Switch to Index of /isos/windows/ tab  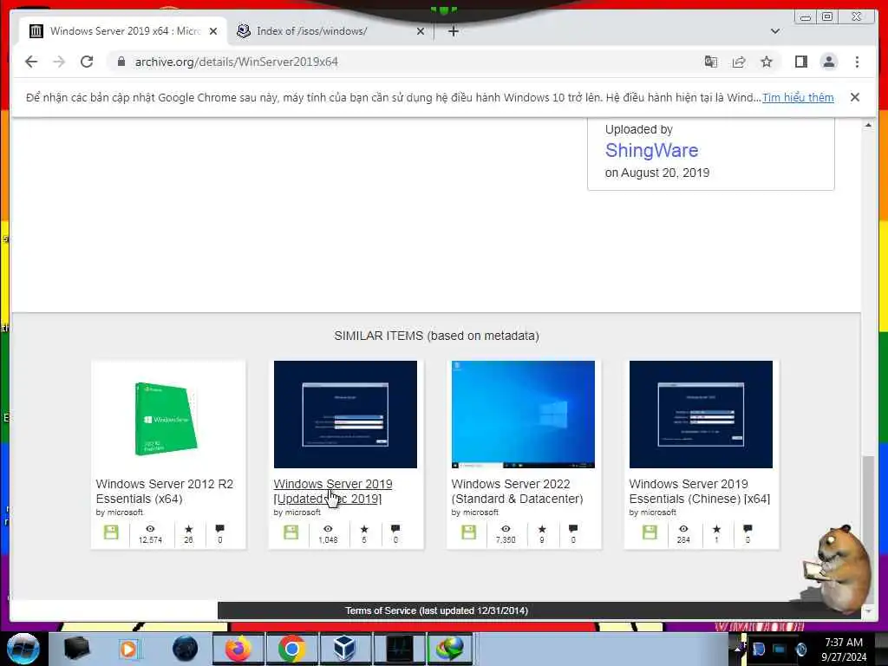tap(330, 31)
